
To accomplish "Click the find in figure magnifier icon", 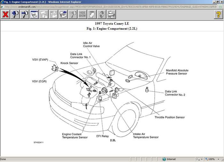I will 73,14.
